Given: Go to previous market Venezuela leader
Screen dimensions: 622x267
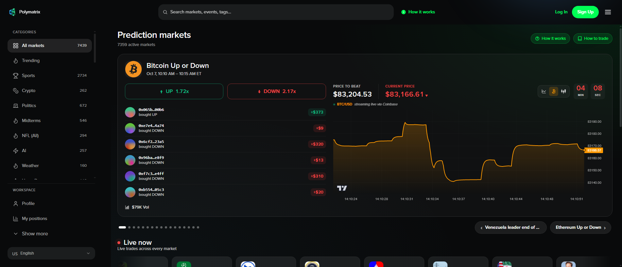Looking at the screenshot, I should point(510,228).
